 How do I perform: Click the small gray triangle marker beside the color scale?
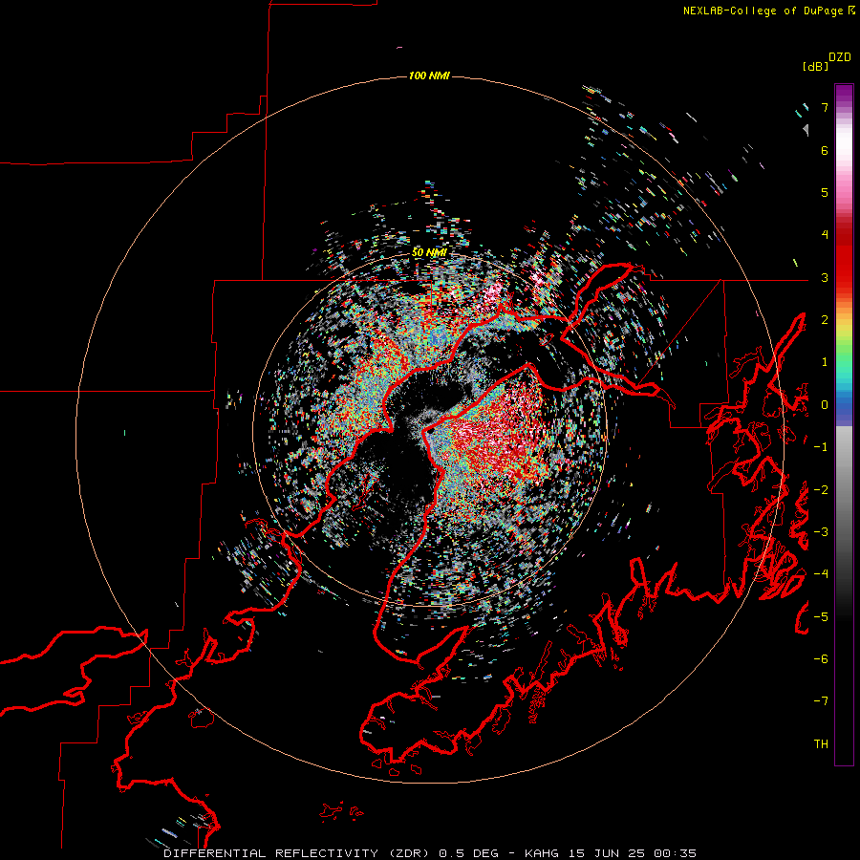(x=806, y=129)
